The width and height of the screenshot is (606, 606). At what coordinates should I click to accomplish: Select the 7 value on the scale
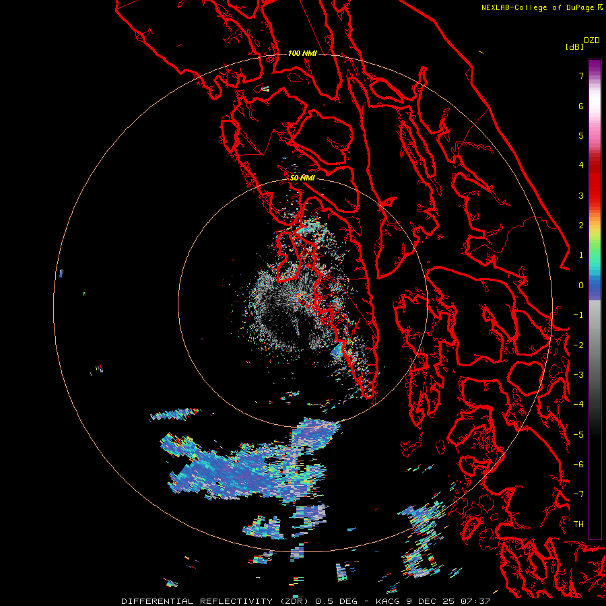tap(581, 75)
